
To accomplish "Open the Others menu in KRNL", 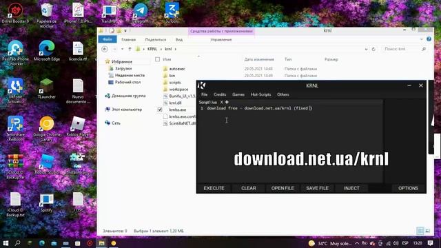I will tap(283, 94).
